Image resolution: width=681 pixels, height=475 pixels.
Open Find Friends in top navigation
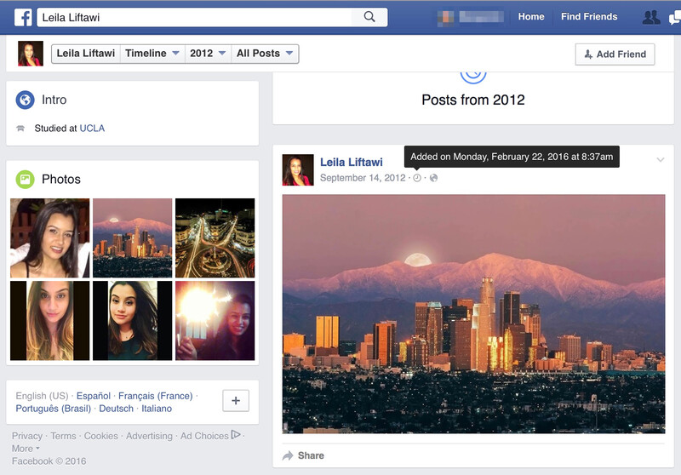(x=588, y=17)
